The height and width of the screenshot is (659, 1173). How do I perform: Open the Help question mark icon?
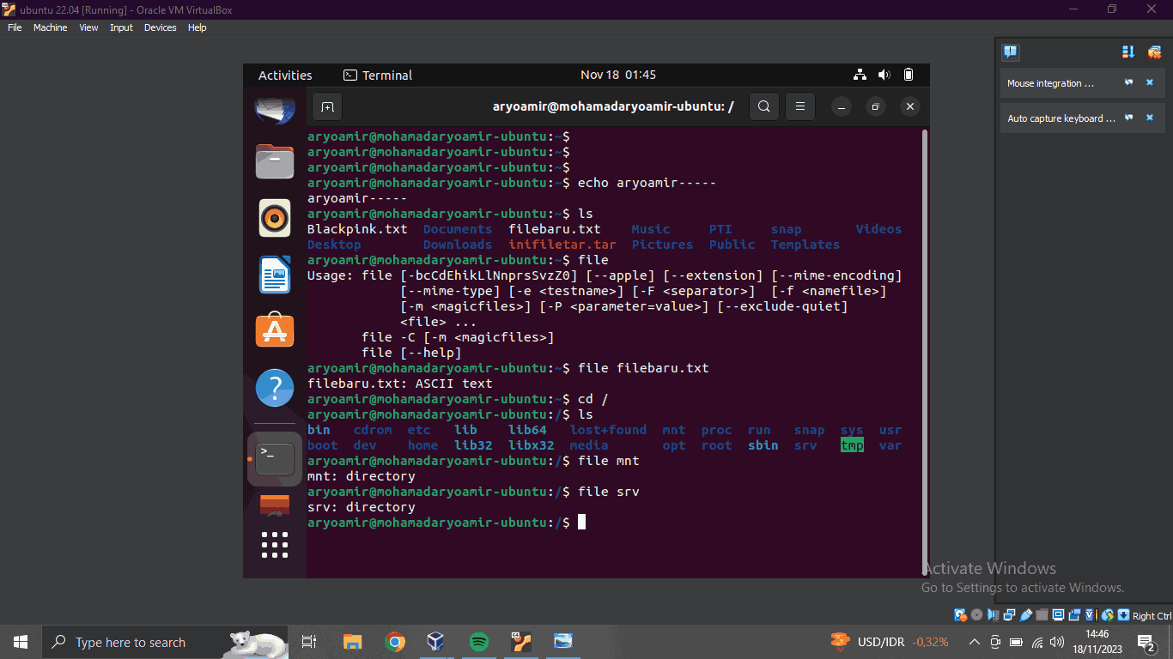click(275, 389)
